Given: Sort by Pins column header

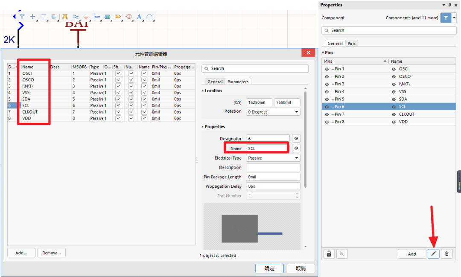Looking at the screenshot, I should (x=355, y=61).
